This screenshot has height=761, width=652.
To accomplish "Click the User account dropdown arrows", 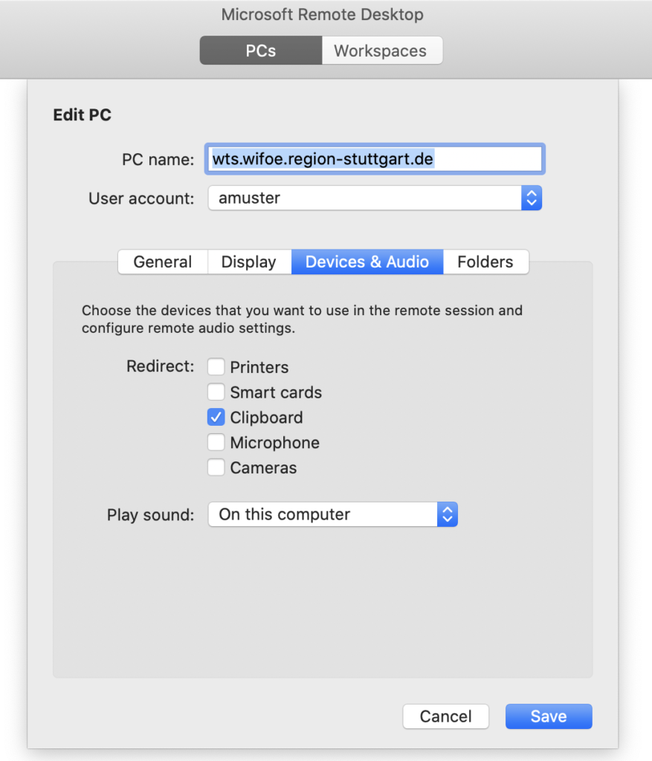I will tap(531, 198).
